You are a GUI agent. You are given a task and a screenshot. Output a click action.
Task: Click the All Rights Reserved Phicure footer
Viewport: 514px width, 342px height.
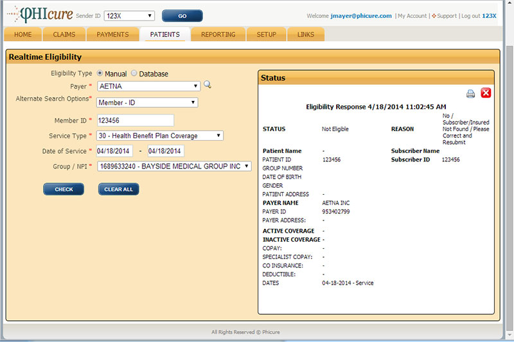(245, 332)
